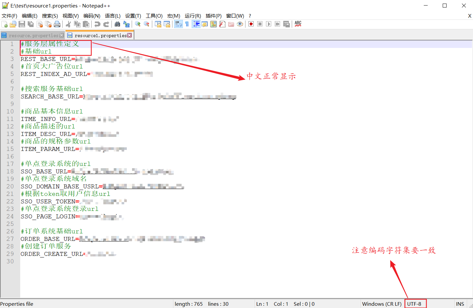The height and width of the screenshot is (308, 473).
Task: Click the Redo arrow on the toolbar
Action: [107, 24]
